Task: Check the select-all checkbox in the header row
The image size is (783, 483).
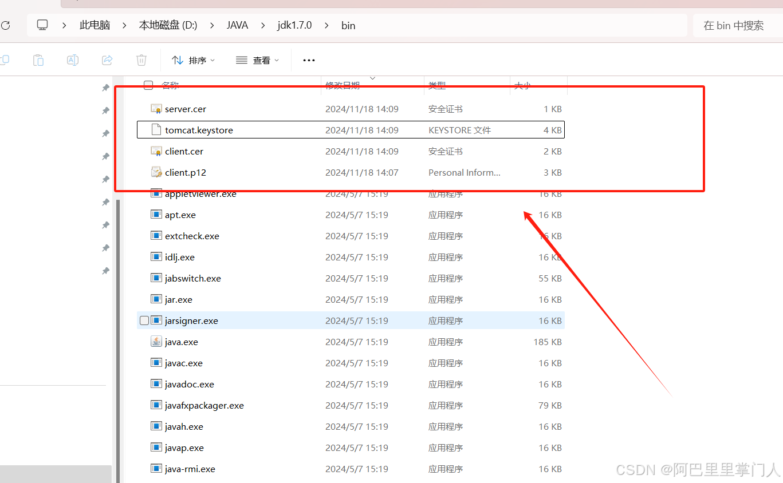Action: pyautogui.click(x=148, y=84)
